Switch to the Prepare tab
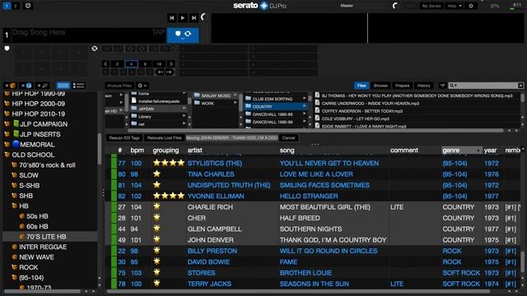Image resolution: width=527 pixels, height=296 pixels. (x=402, y=86)
